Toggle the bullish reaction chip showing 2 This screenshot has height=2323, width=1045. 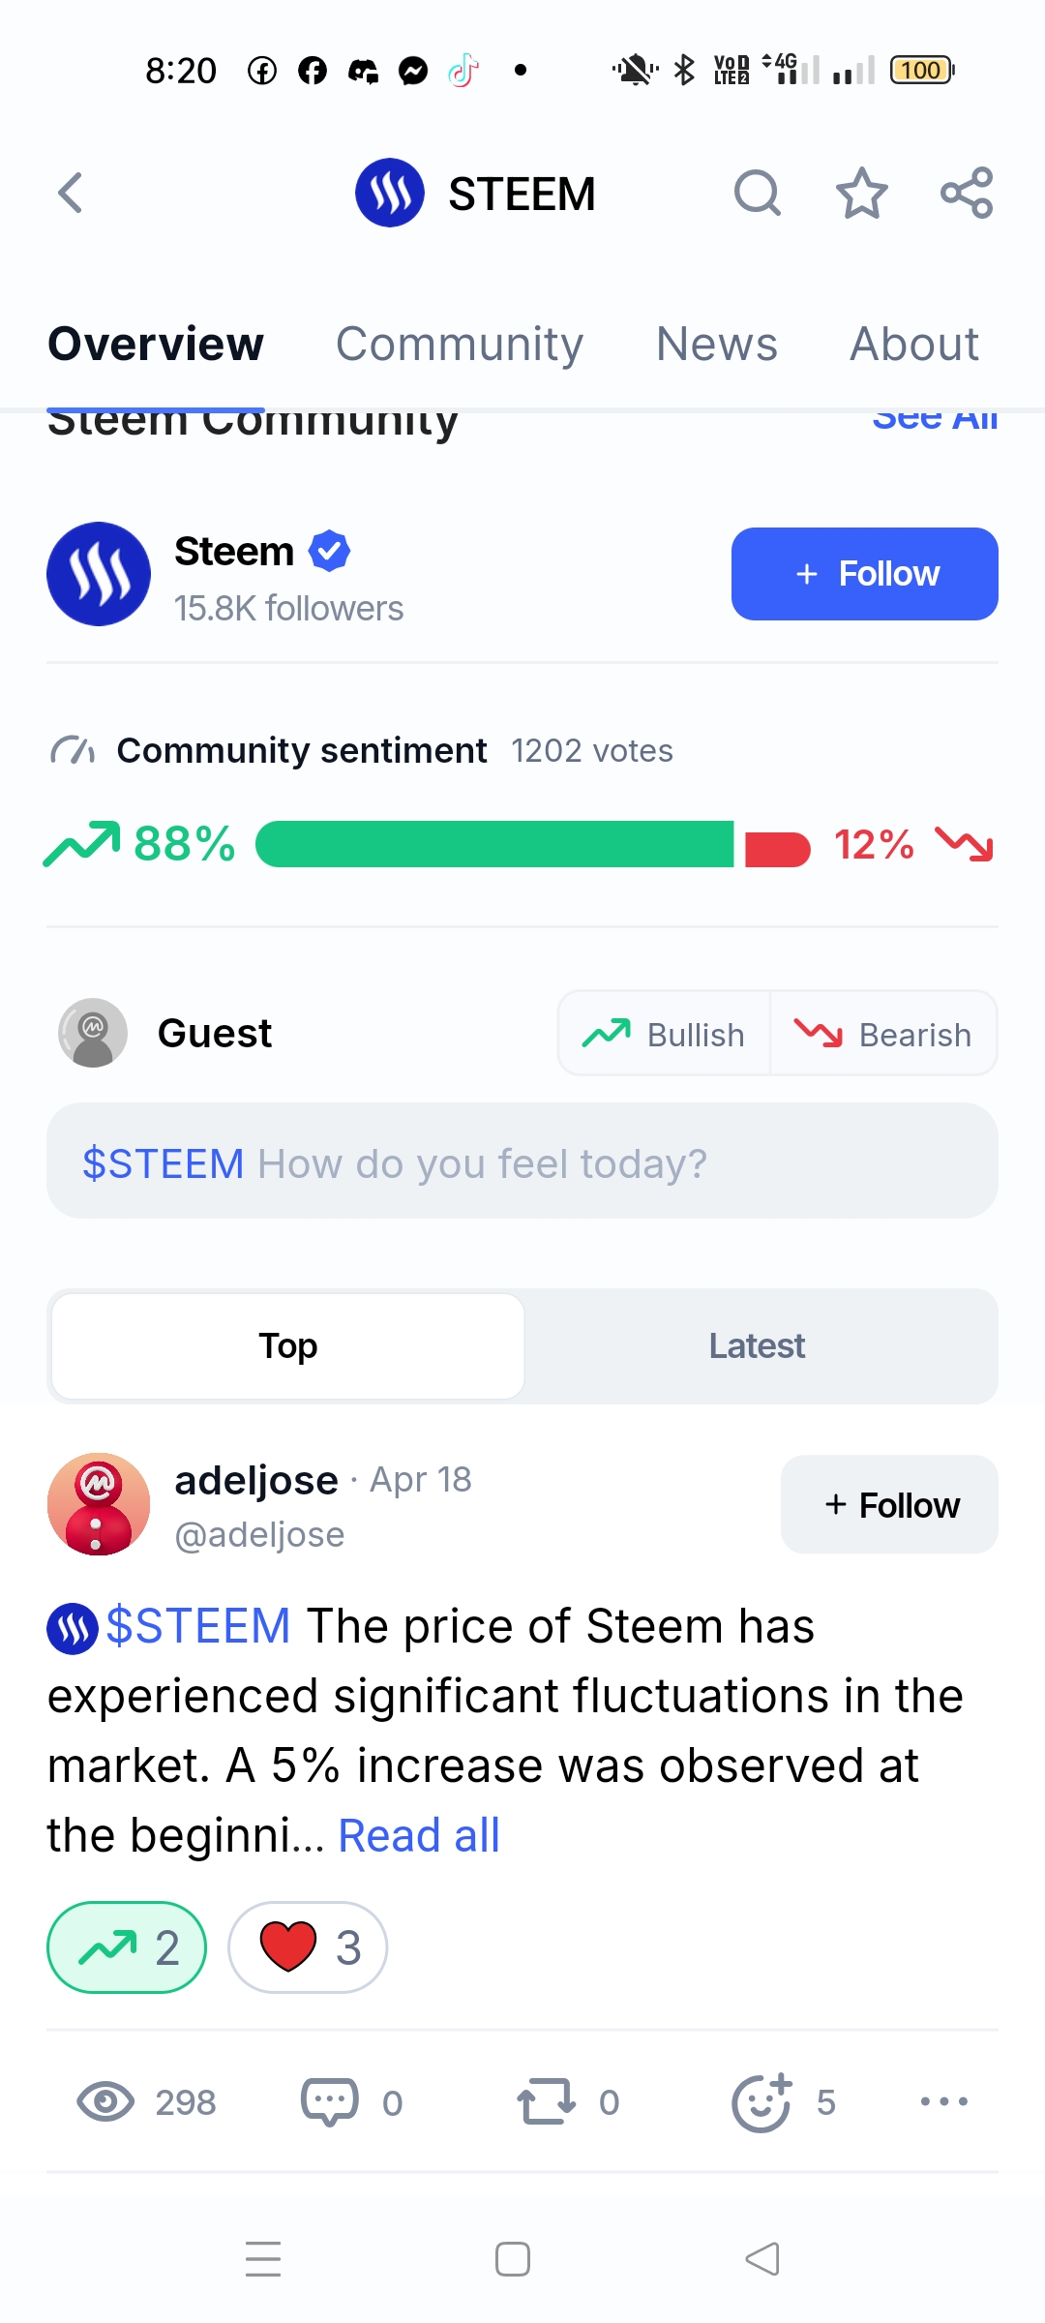pos(127,1947)
